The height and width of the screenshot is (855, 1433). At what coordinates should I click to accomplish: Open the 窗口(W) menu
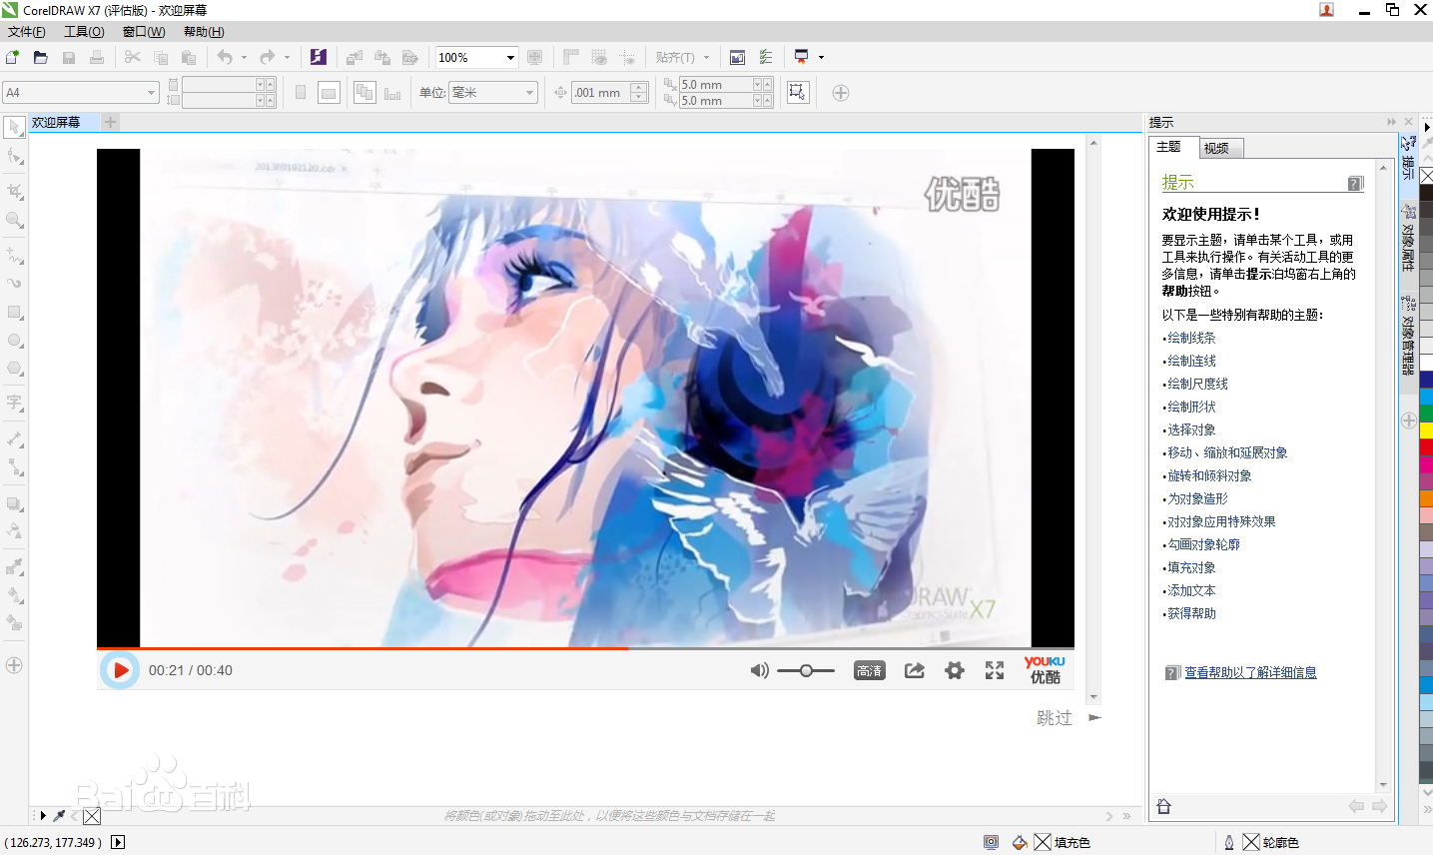(144, 32)
